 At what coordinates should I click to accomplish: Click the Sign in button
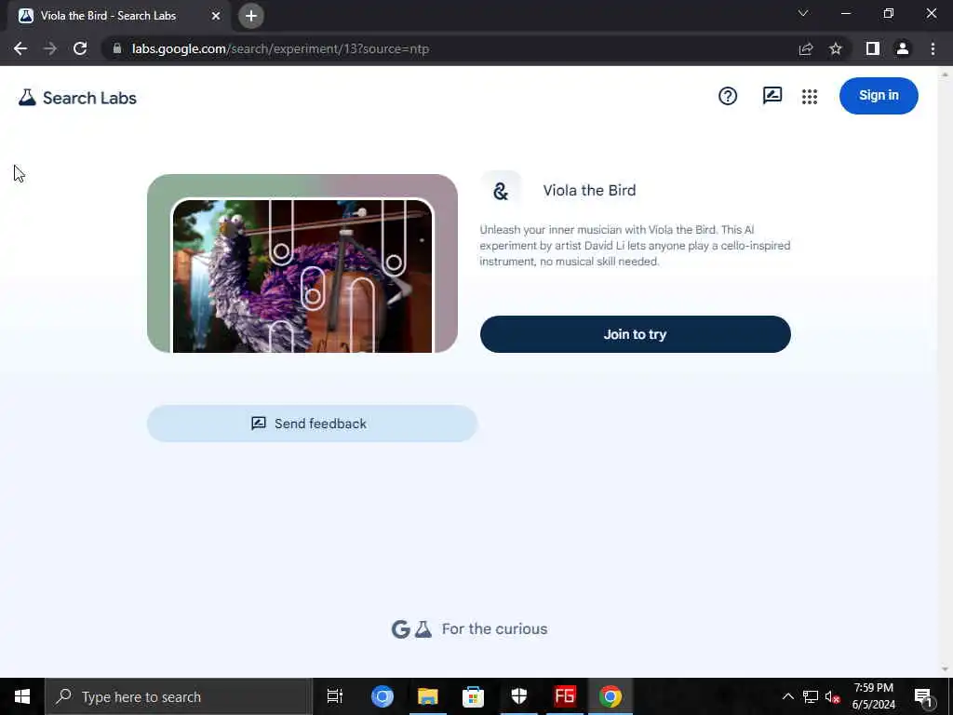tap(879, 96)
